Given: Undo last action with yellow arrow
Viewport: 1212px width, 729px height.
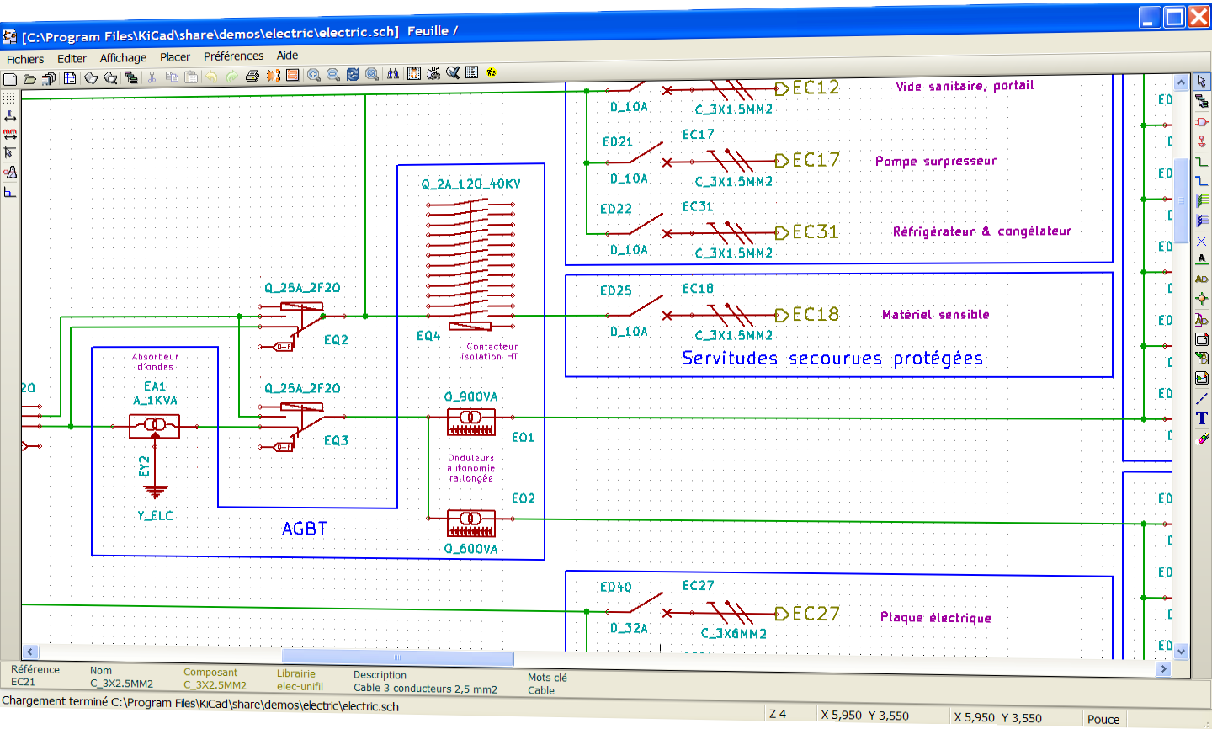Looking at the screenshot, I should pos(211,77).
